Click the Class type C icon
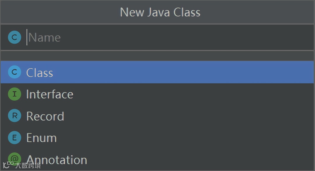 14,72
